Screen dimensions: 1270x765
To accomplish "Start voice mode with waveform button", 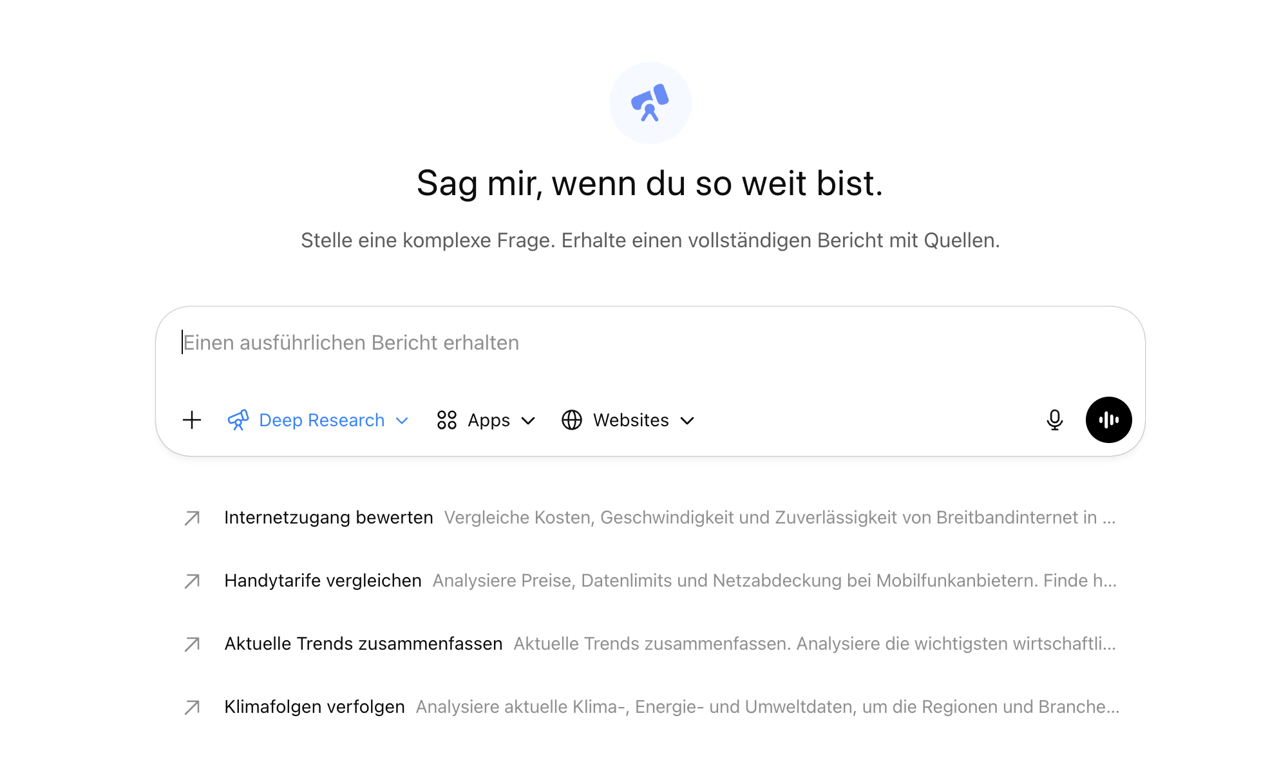I will (1108, 420).
